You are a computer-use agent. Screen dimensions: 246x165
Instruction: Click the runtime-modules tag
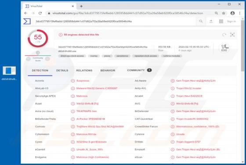[172, 56]
